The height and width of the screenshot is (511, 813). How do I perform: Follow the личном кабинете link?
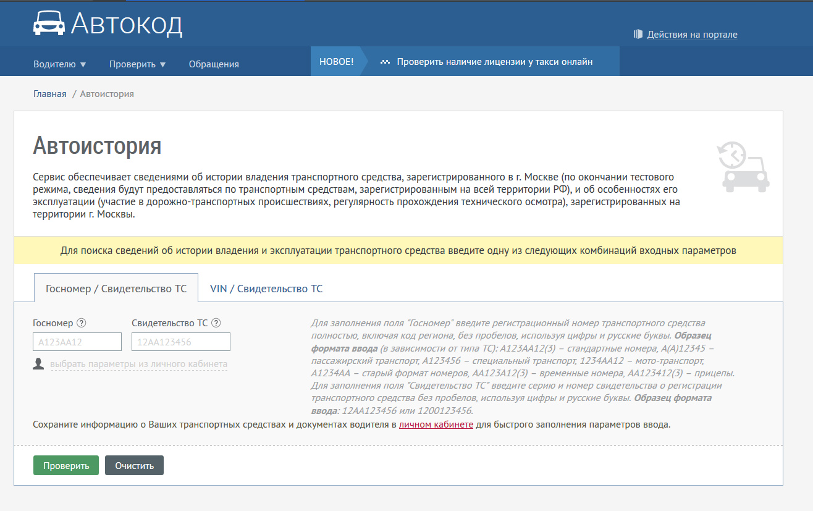tap(436, 424)
